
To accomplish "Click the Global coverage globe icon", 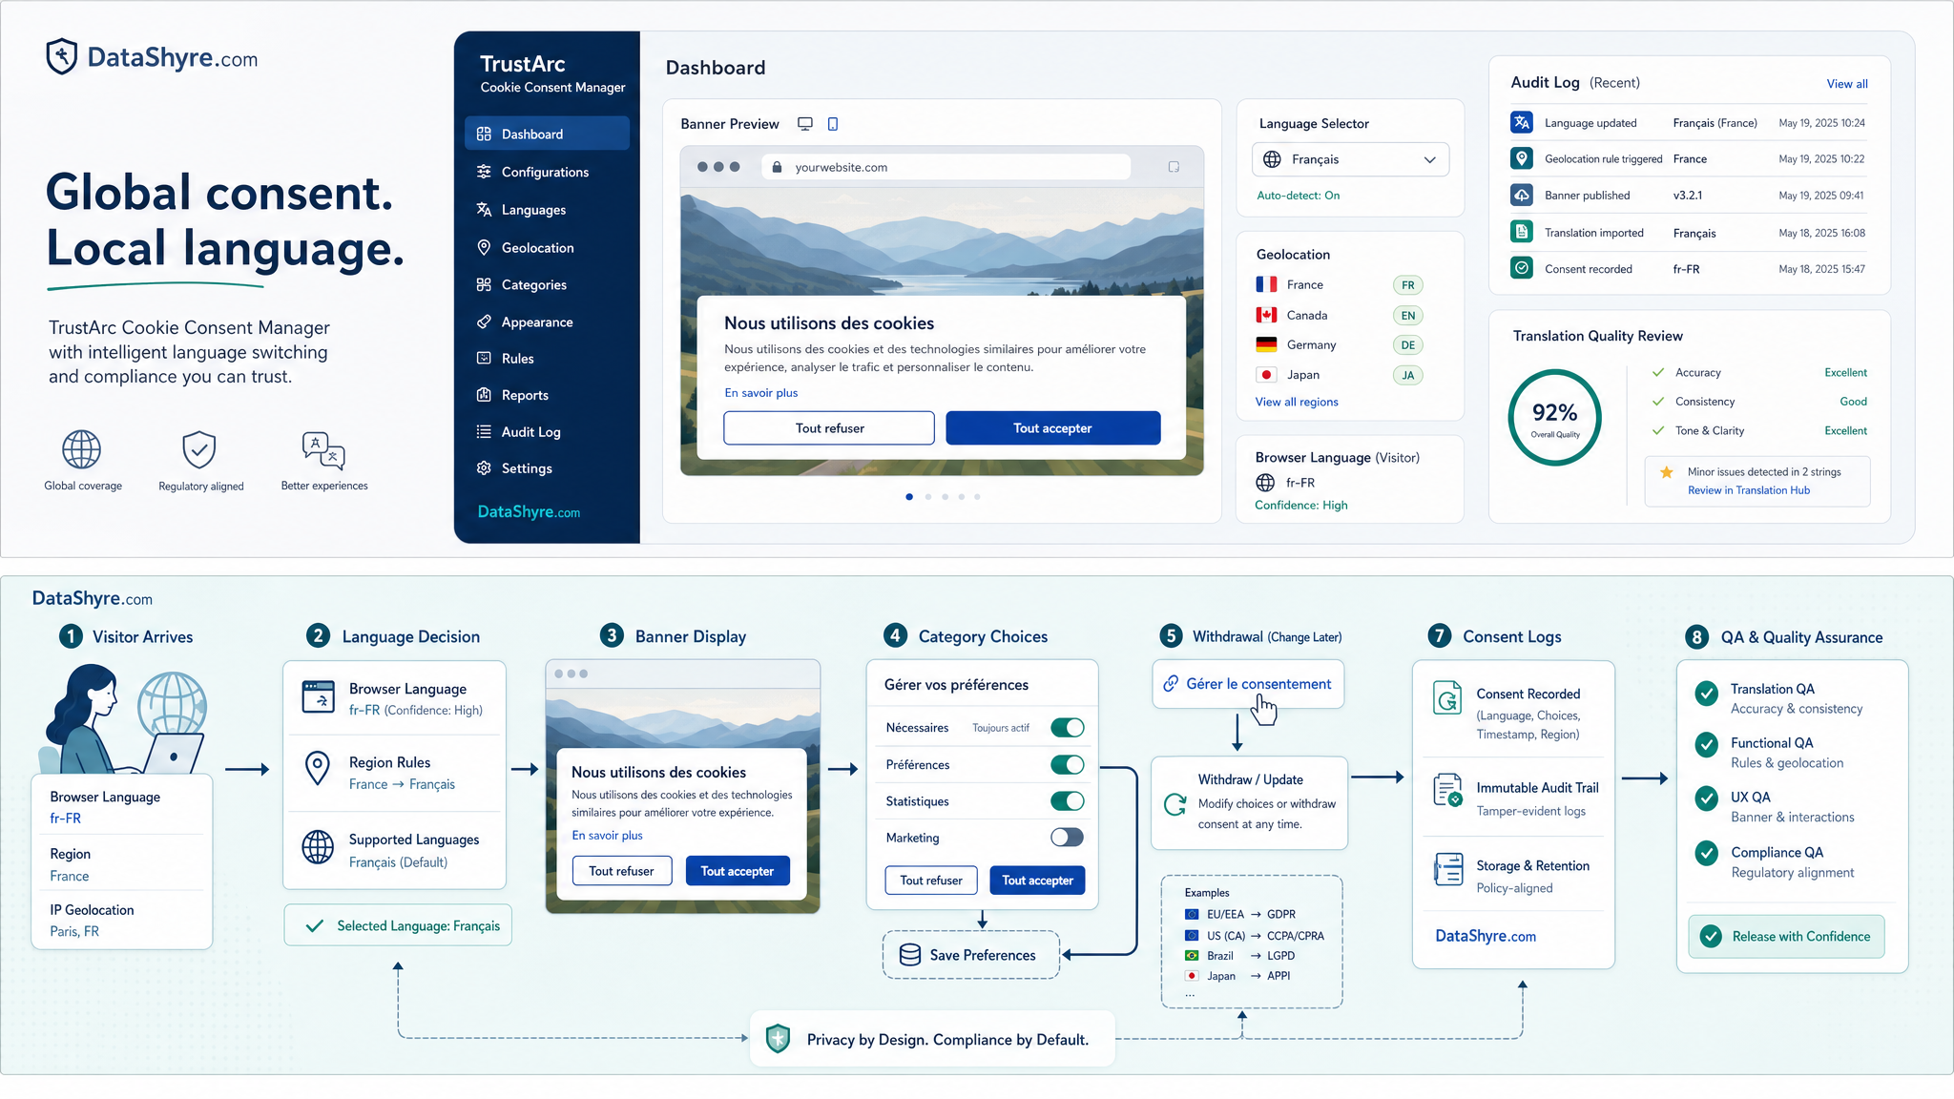I will point(82,448).
